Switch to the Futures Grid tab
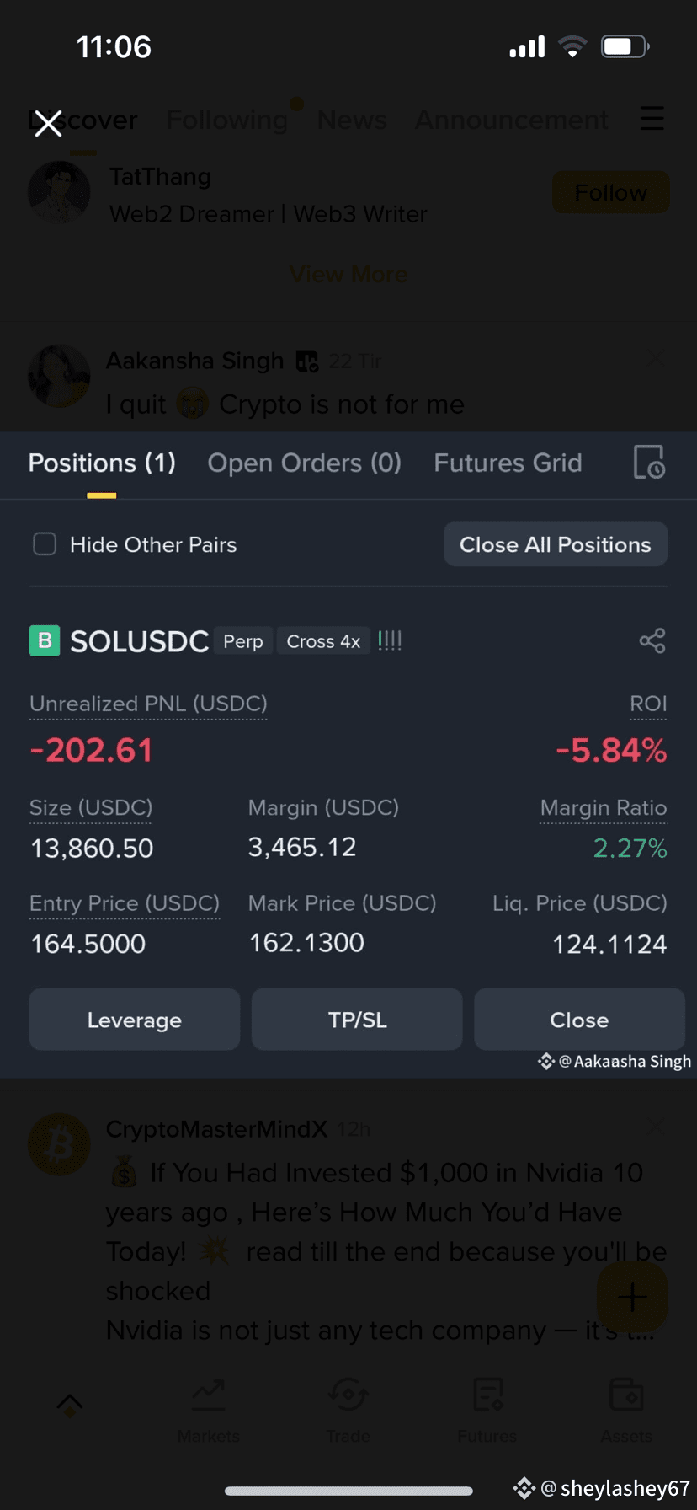This screenshot has height=1510, width=697. coord(508,463)
